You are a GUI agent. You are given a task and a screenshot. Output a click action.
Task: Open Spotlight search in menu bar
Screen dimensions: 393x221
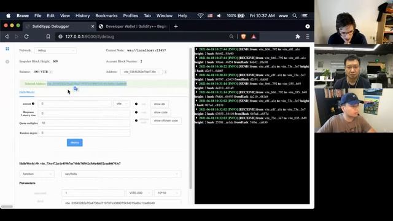point(295,15)
